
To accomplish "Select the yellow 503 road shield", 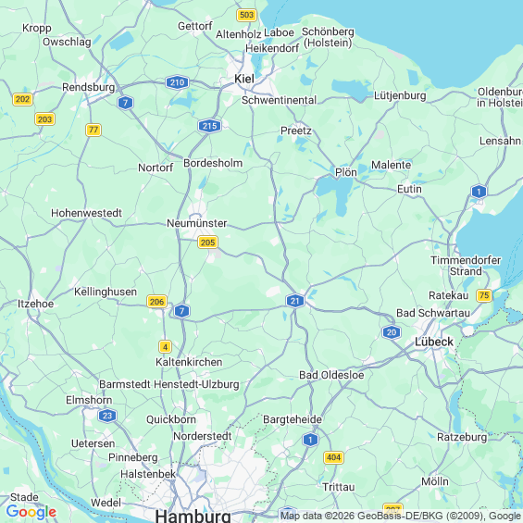I will [246, 15].
